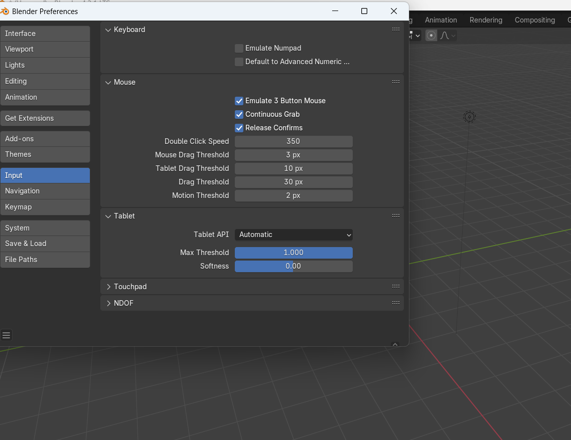Open File Paths section
Screen dimensions: 571x440
click(x=45, y=260)
